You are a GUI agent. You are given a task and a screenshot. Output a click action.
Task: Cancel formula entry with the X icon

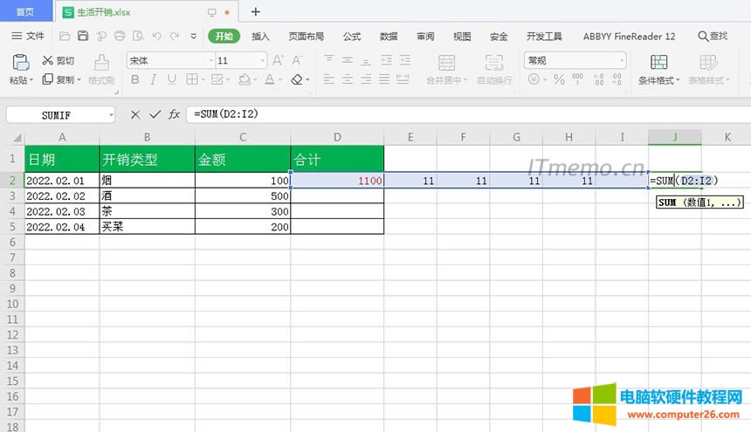(x=135, y=114)
